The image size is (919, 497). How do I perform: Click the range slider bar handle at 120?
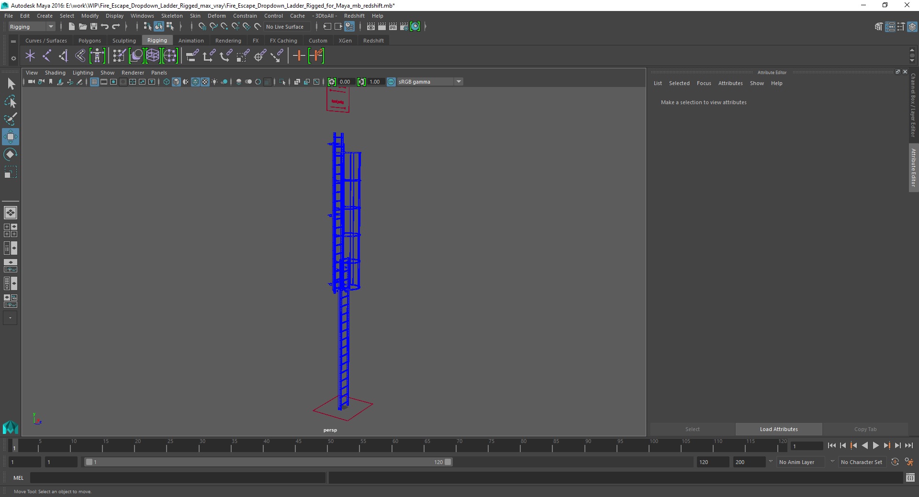coord(448,462)
